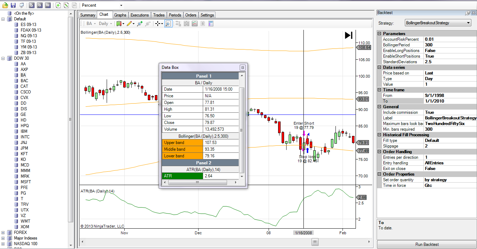
Task: Toggle Exit on close False value
Action: coord(450,169)
